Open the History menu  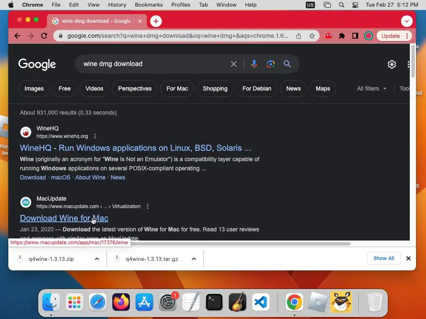(117, 5)
